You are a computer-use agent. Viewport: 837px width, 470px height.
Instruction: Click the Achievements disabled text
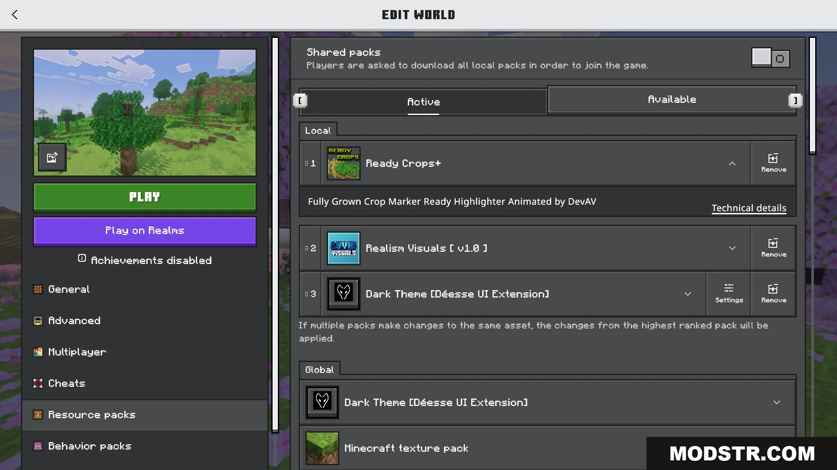[x=151, y=260]
